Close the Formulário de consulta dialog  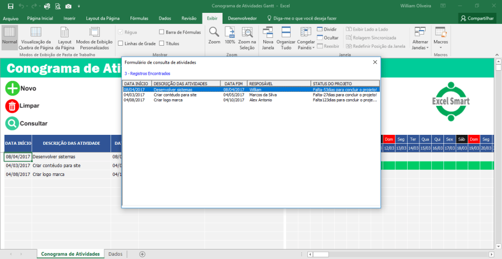coord(375,62)
